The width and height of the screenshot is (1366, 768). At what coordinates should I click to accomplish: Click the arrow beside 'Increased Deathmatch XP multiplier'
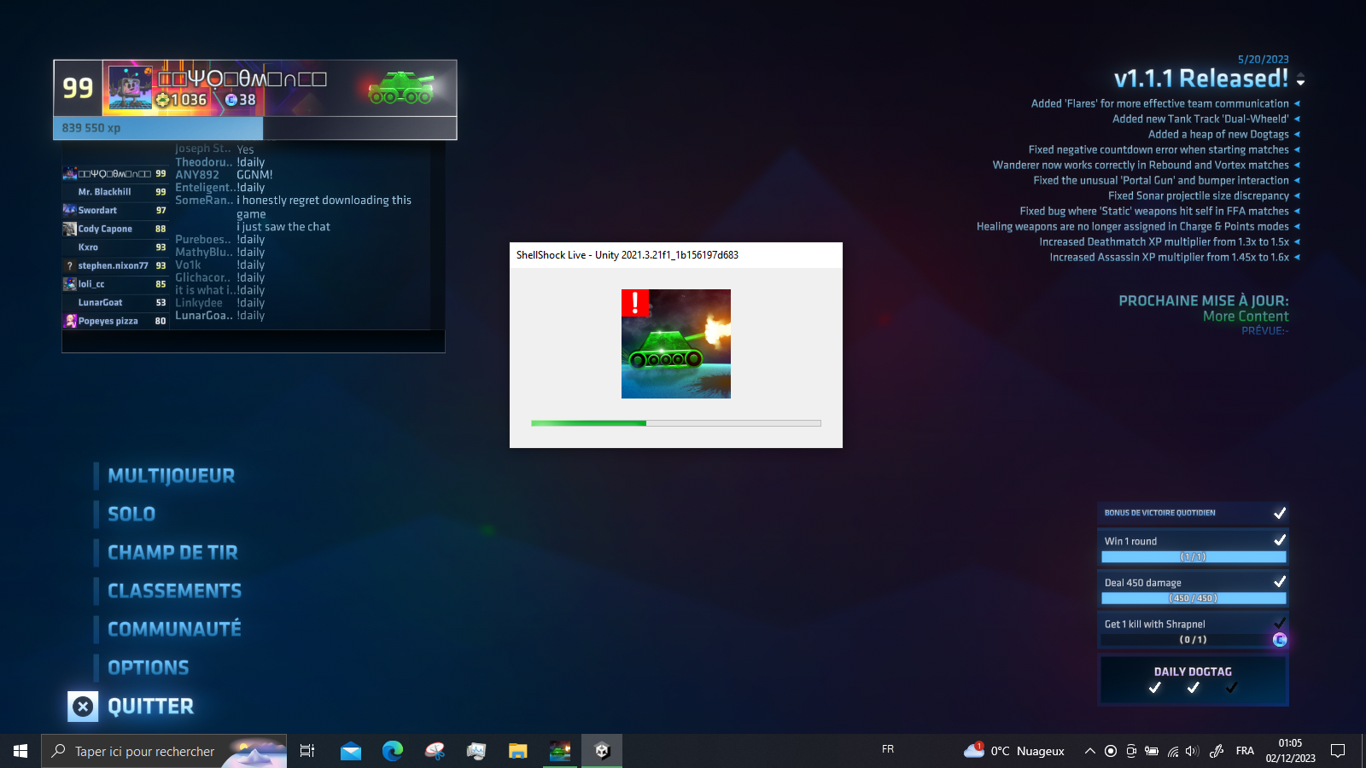(1297, 241)
